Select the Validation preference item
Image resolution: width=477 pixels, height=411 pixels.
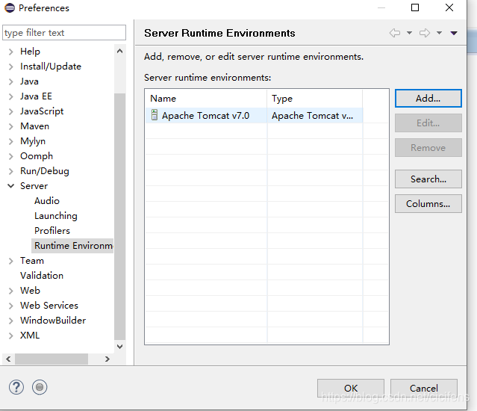[x=42, y=276]
